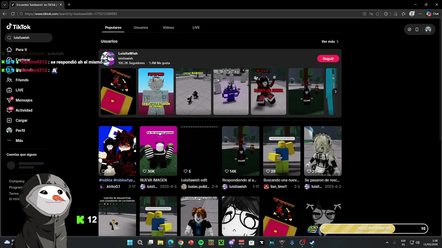Follow LuisitaWish with Seguir button

[328, 59]
